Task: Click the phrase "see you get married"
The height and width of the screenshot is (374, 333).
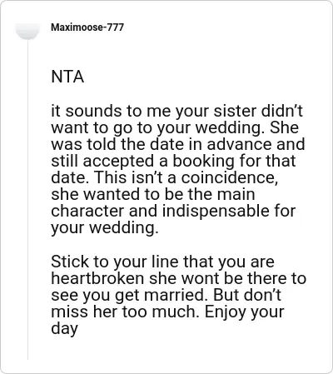Action: tap(129, 296)
